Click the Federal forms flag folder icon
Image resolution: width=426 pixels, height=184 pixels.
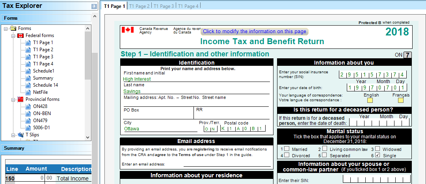pos(20,35)
